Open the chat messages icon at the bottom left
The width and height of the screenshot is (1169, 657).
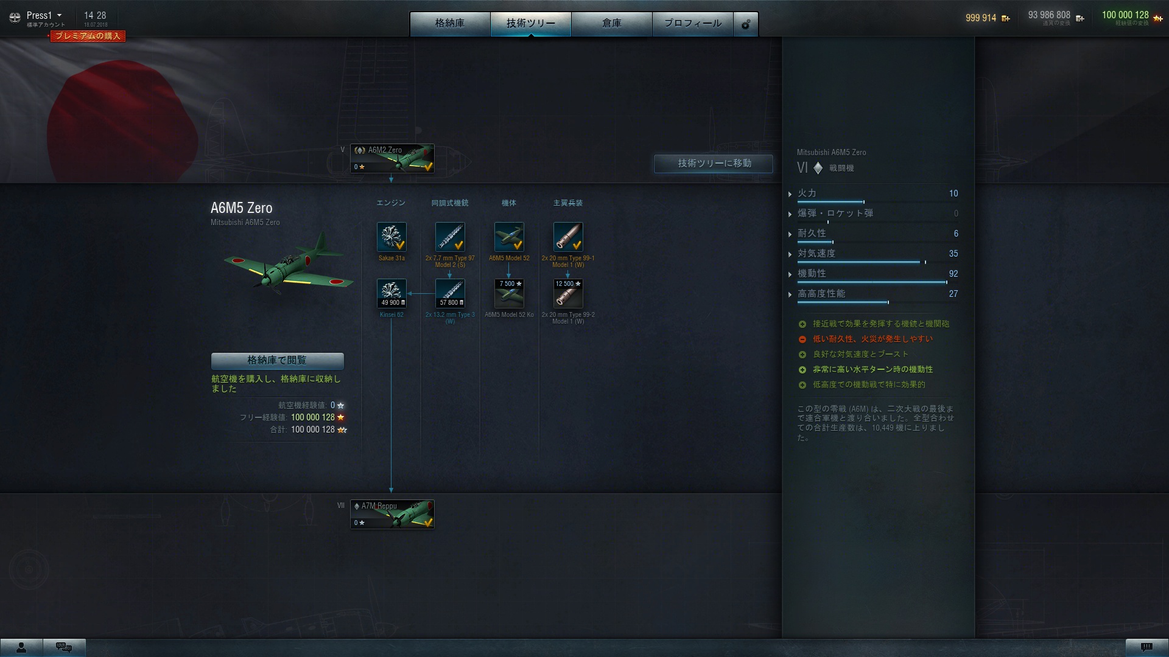tap(64, 647)
